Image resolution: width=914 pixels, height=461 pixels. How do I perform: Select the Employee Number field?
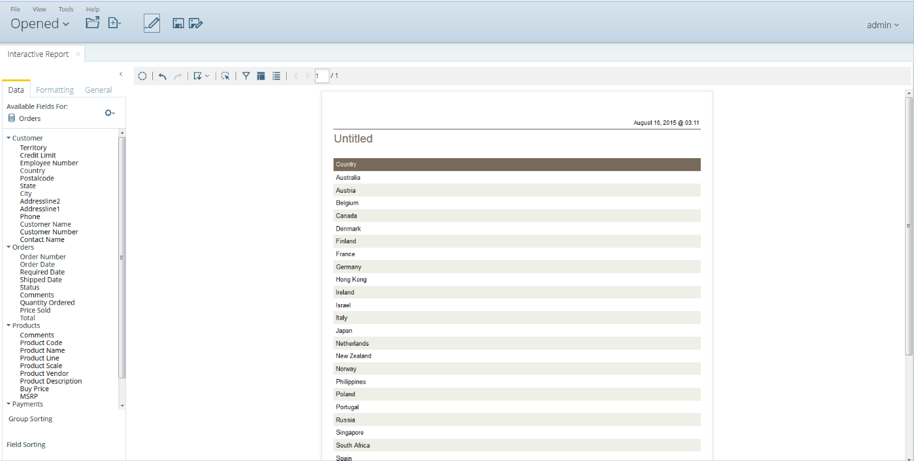49,163
